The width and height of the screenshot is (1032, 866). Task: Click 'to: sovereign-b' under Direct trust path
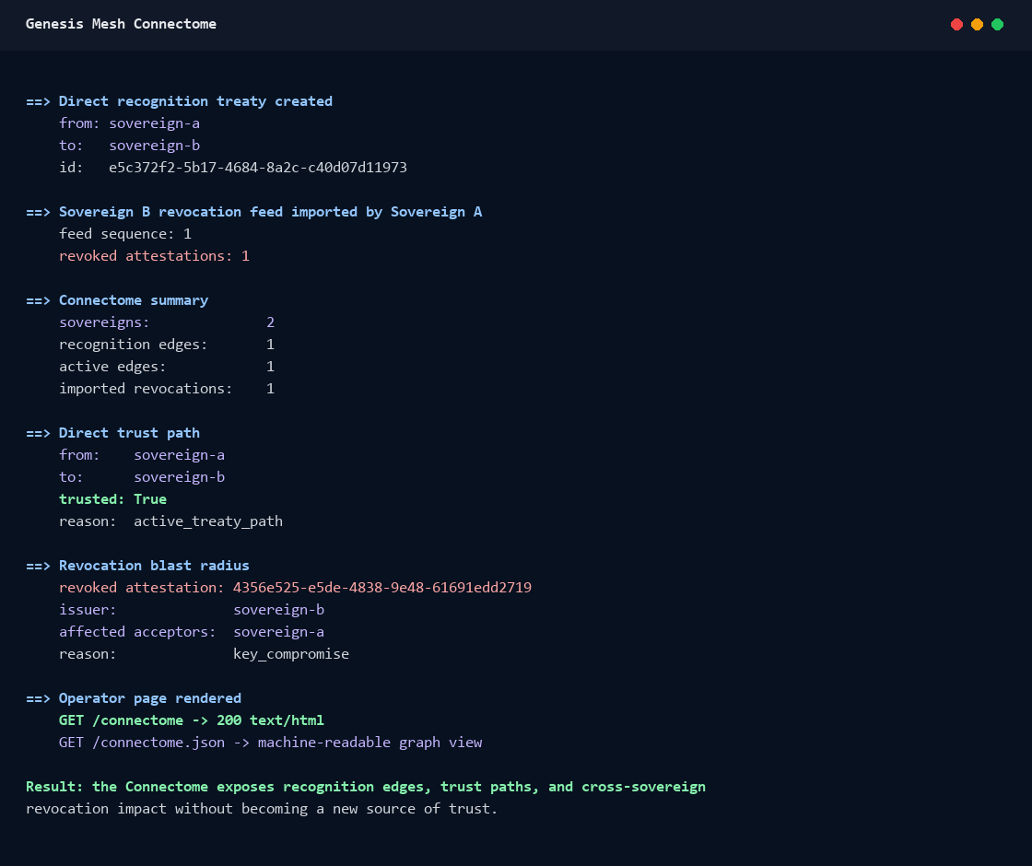[142, 477]
